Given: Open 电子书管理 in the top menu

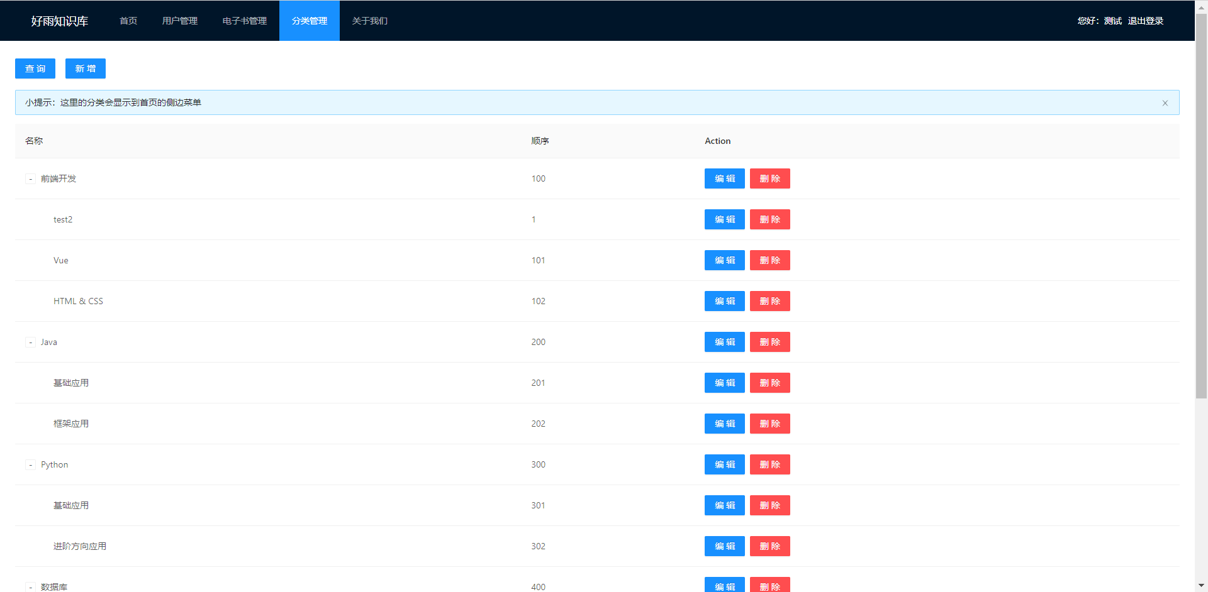Looking at the screenshot, I should [x=245, y=21].
